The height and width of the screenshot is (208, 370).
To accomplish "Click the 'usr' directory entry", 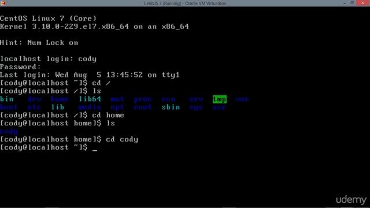I will pyautogui.click(x=219, y=107).
